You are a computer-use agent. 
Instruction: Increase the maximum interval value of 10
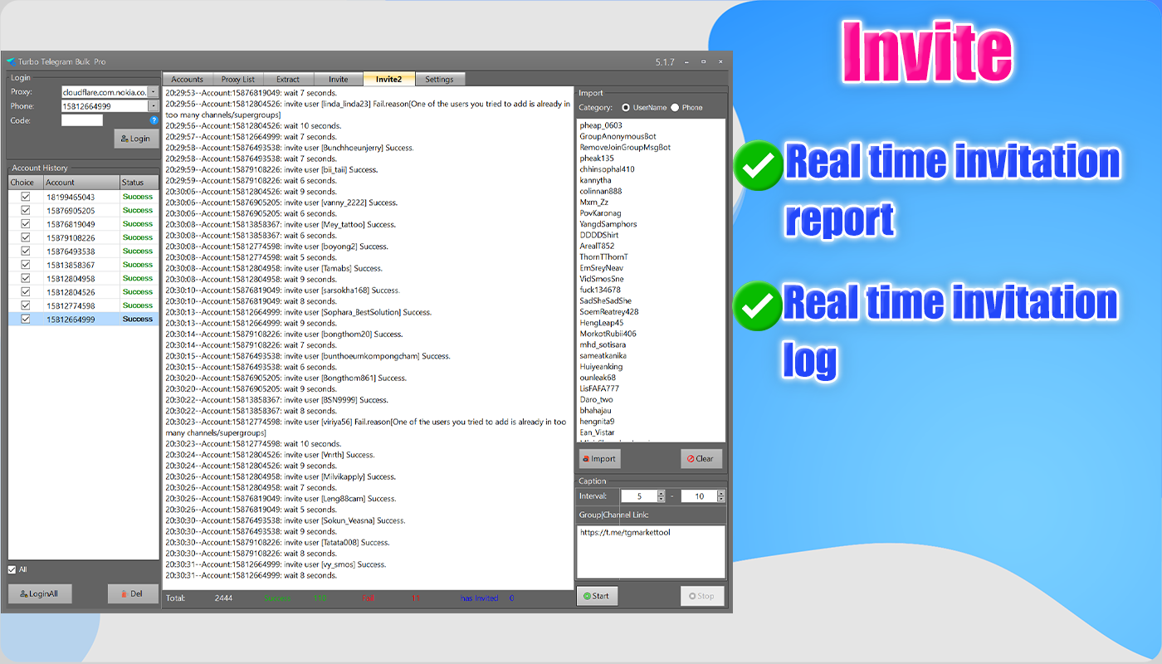pyautogui.click(x=720, y=493)
